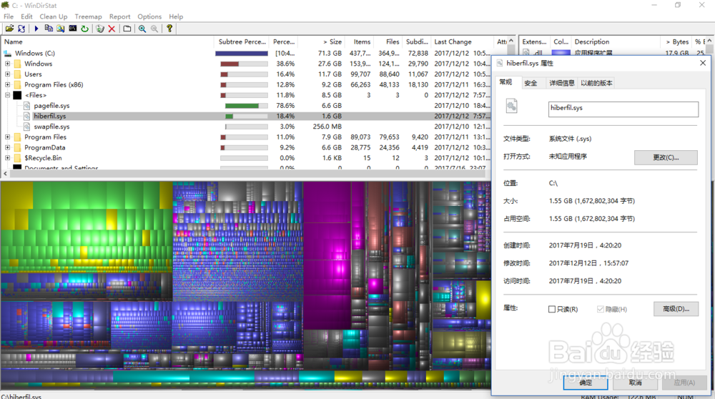Screen dimensions: 715x399
Task: Click Delete to Recycle Bin icon
Action: [100, 29]
